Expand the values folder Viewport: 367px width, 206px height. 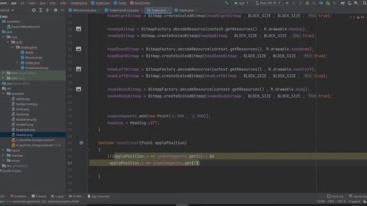[3, 160]
